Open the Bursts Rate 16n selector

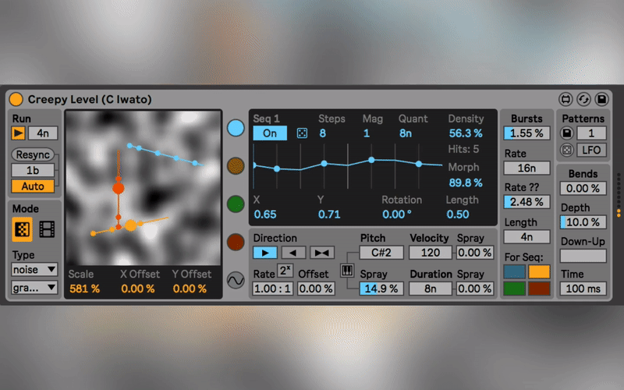coord(526,168)
